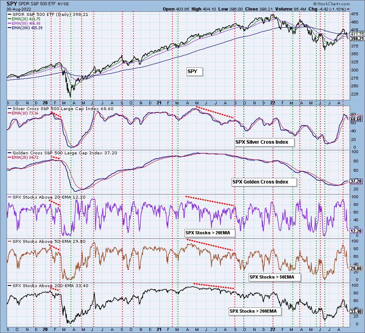Click the 475 price axis label
Viewport: 365px width, 333px height.
coord(354,14)
